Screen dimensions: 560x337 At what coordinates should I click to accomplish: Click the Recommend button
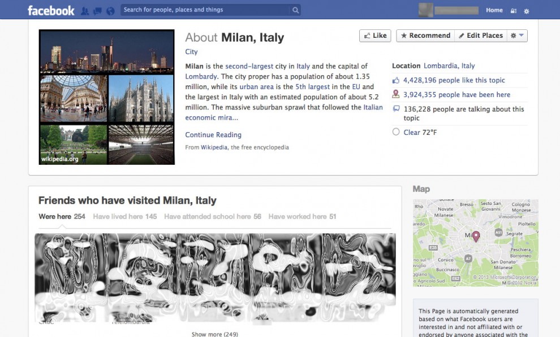pyautogui.click(x=425, y=36)
